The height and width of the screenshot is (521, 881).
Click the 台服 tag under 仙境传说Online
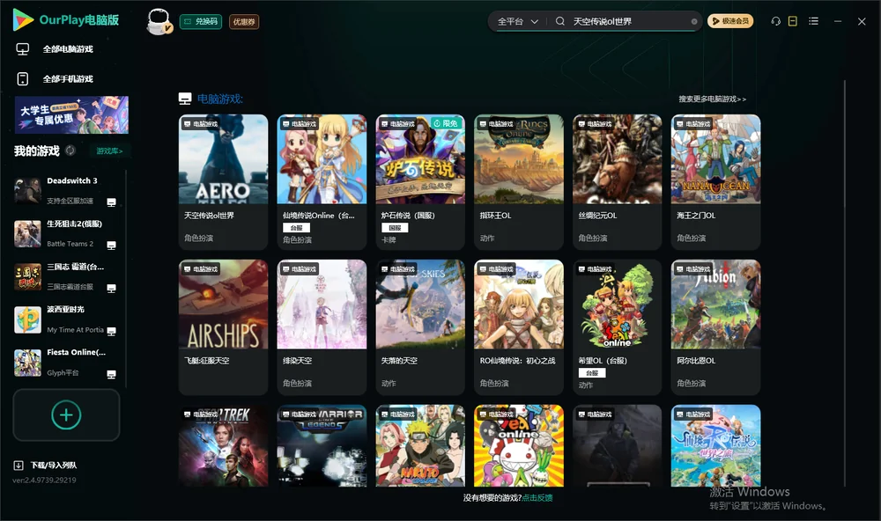coord(296,228)
